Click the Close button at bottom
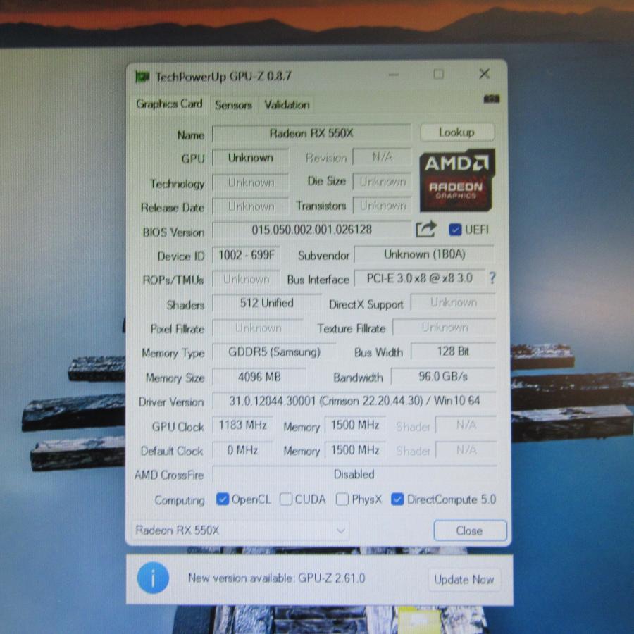The width and height of the screenshot is (634, 634). pyautogui.click(x=469, y=530)
